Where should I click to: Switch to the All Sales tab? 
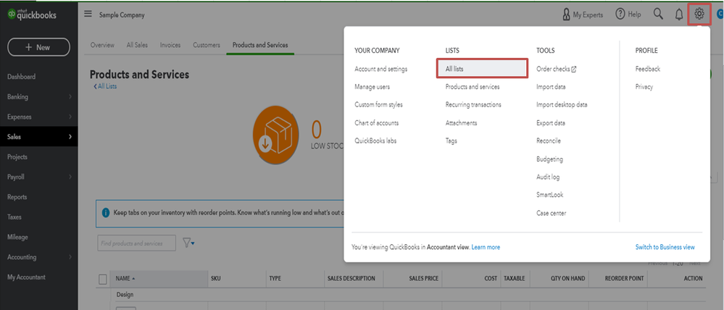click(137, 45)
